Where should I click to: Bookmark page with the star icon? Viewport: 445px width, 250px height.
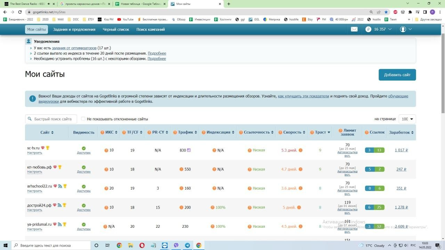pyautogui.click(x=386, y=12)
